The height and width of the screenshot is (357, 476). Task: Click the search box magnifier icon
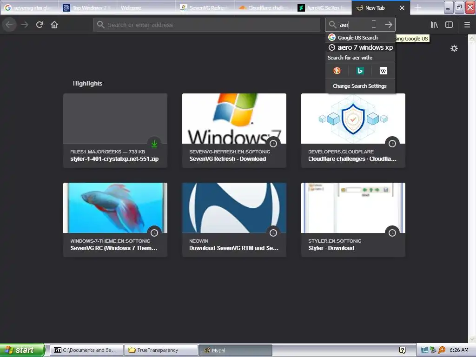[x=333, y=25]
